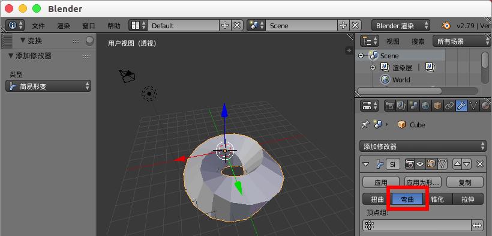Remove the Simple Deform modifier

click(x=480, y=164)
